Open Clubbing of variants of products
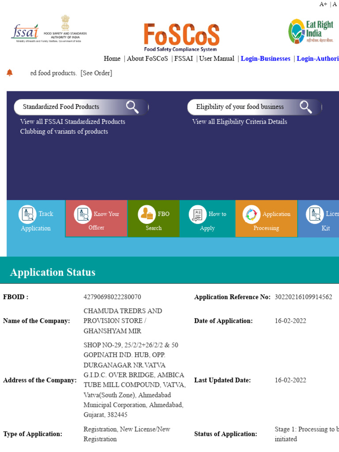 click(64, 132)
